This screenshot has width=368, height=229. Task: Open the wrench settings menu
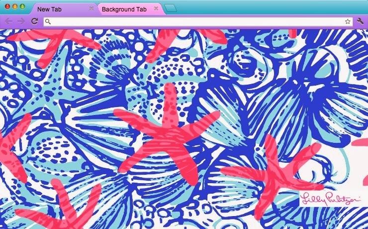[x=360, y=21]
